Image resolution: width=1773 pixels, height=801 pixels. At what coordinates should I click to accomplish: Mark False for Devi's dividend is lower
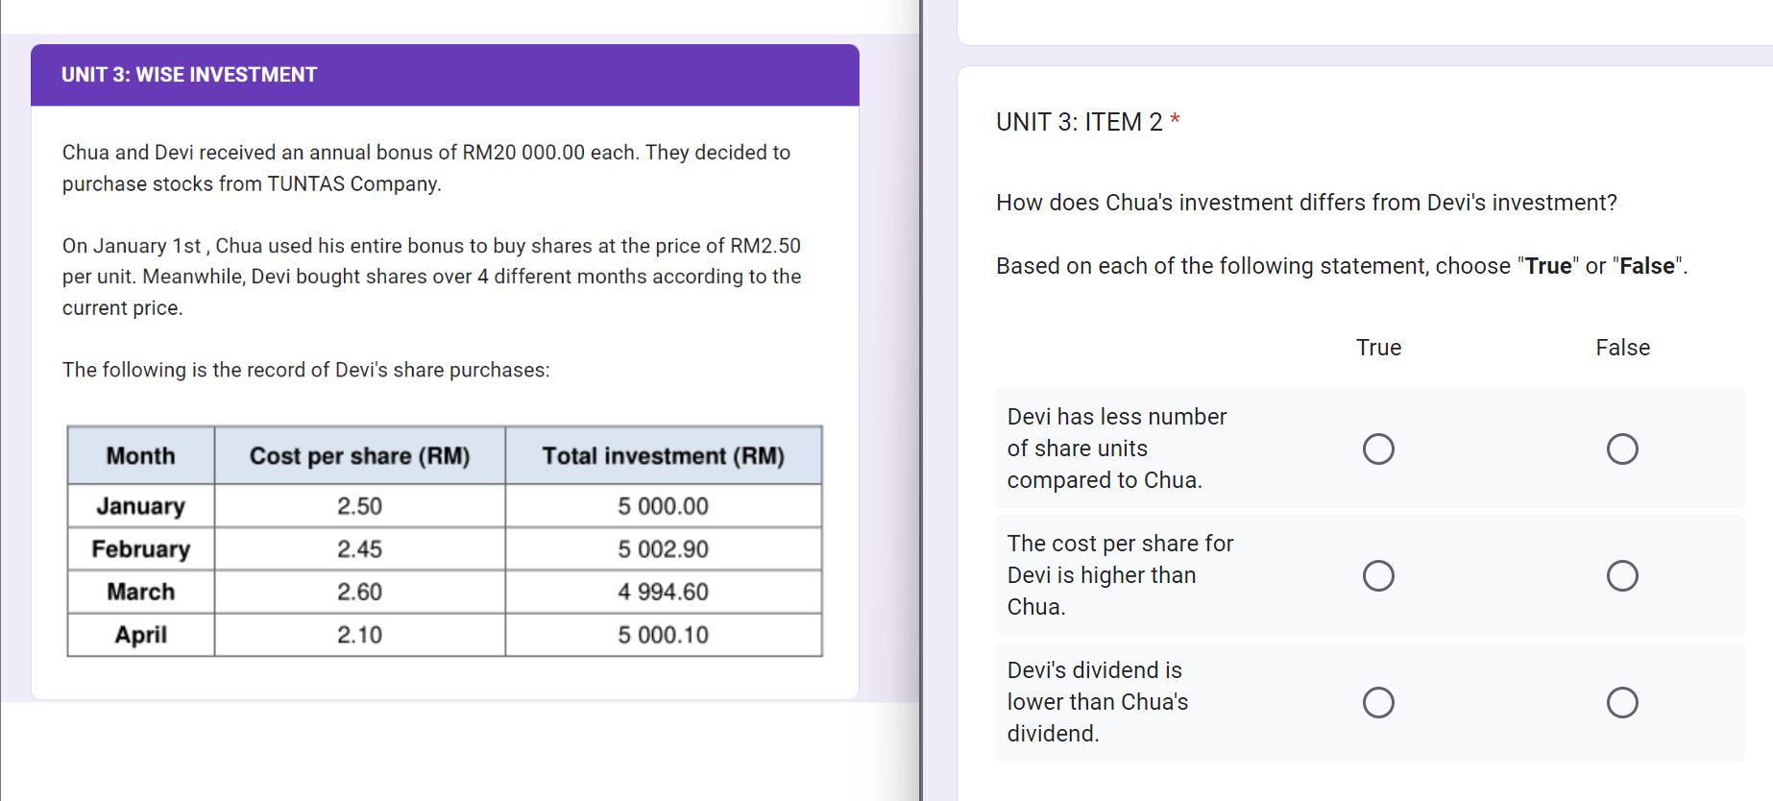pyautogui.click(x=1622, y=702)
